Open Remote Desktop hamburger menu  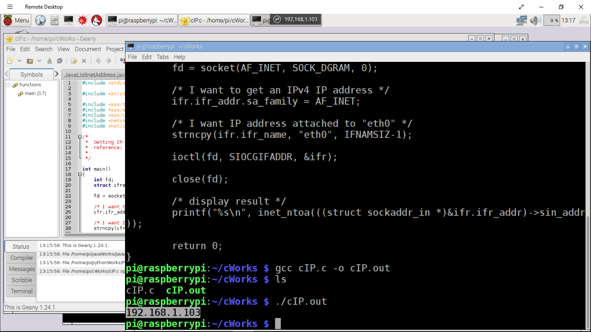(10, 7)
